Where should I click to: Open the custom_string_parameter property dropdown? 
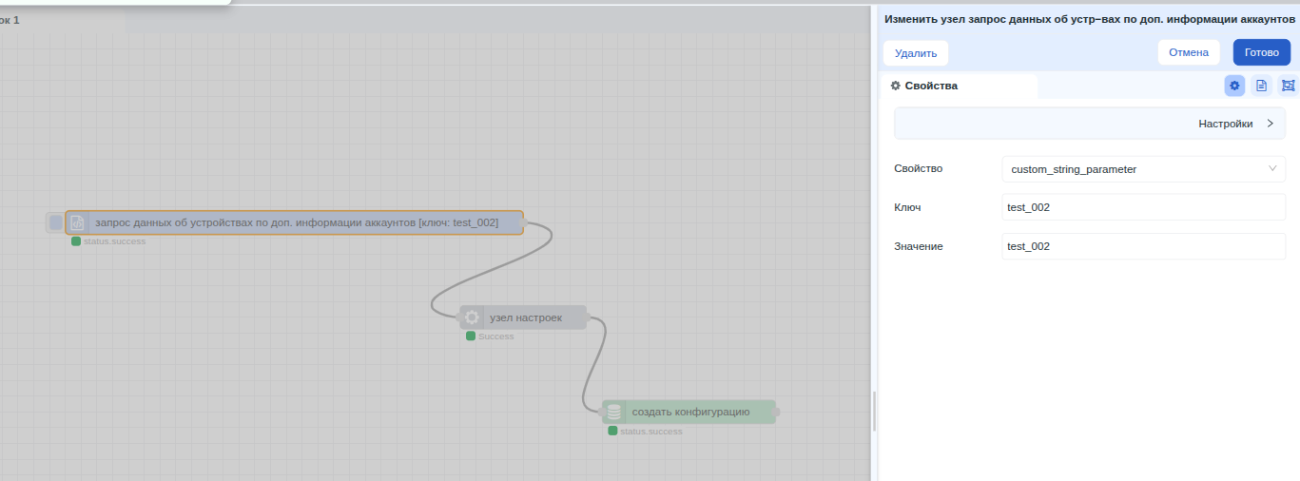tap(1144, 169)
